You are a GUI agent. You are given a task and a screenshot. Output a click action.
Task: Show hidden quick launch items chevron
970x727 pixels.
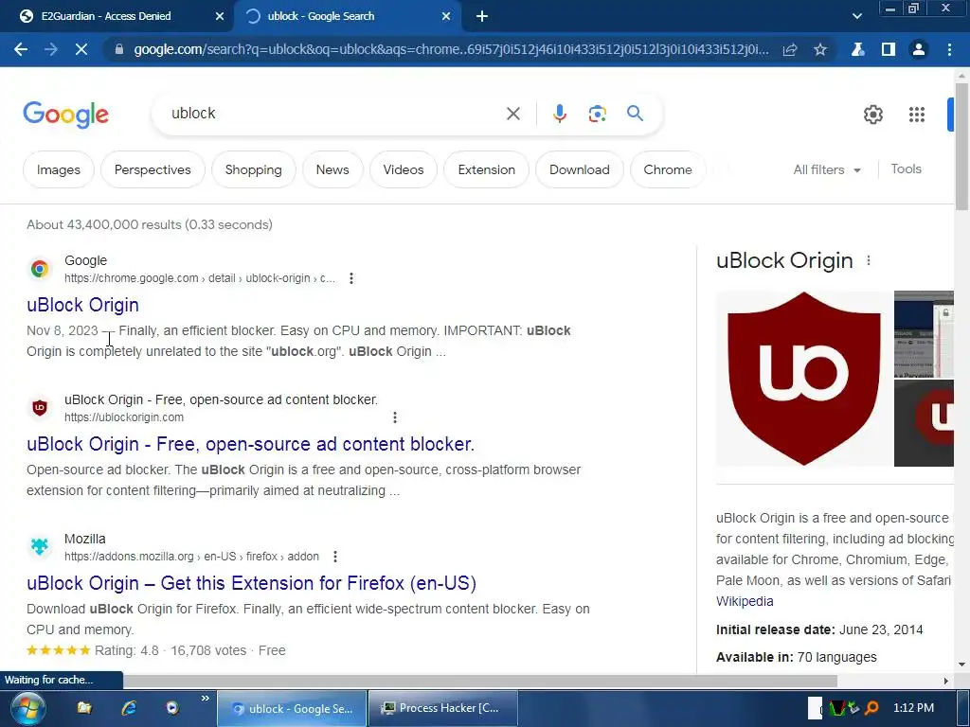tap(205, 699)
